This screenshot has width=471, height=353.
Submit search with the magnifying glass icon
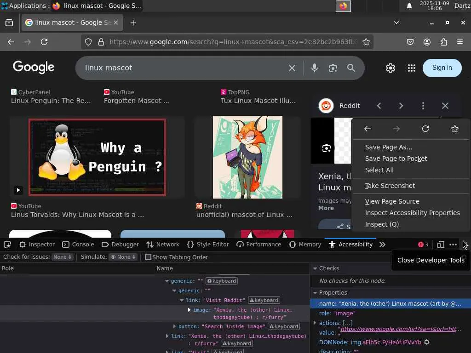[x=351, y=68]
